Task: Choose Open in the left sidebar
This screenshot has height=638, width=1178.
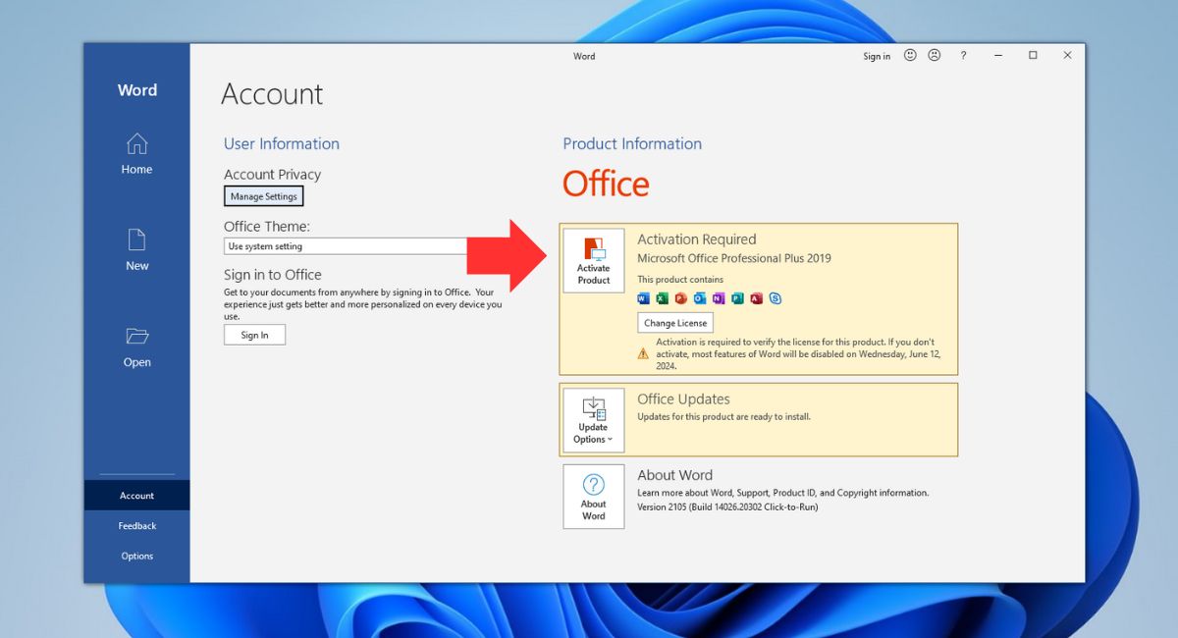Action: point(136,346)
